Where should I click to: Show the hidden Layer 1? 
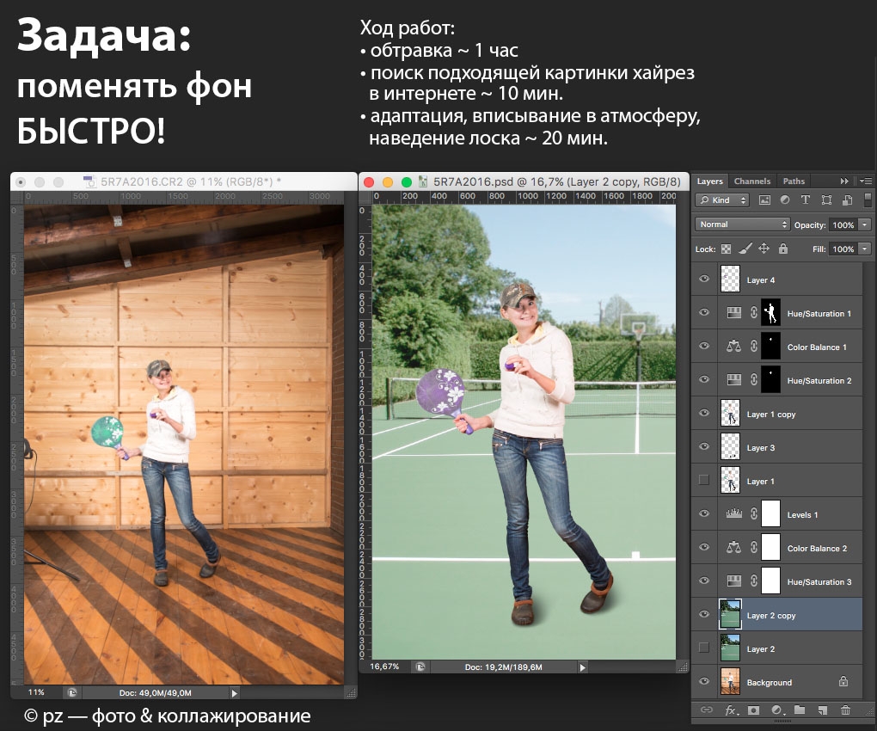[x=704, y=481]
